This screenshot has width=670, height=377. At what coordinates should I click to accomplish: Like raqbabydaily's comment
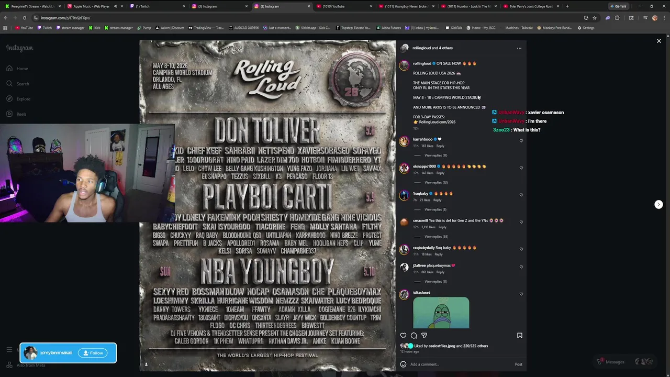(x=521, y=249)
